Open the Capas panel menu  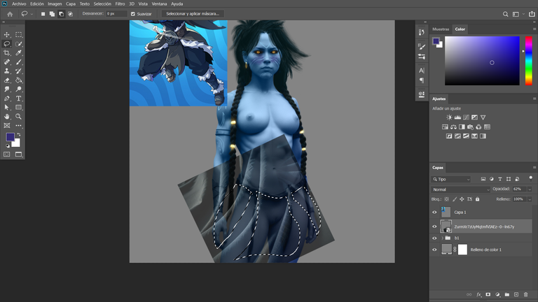(534, 168)
